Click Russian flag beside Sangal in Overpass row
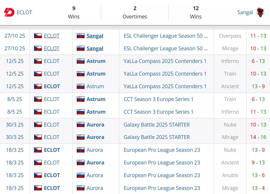270x194 pixels. 80,36
